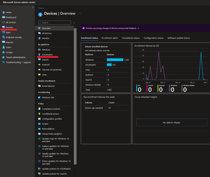The image size is (210, 177).
Task: Click the iOS/iPadOS enrolled devices bar
Action: tap(109, 65)
